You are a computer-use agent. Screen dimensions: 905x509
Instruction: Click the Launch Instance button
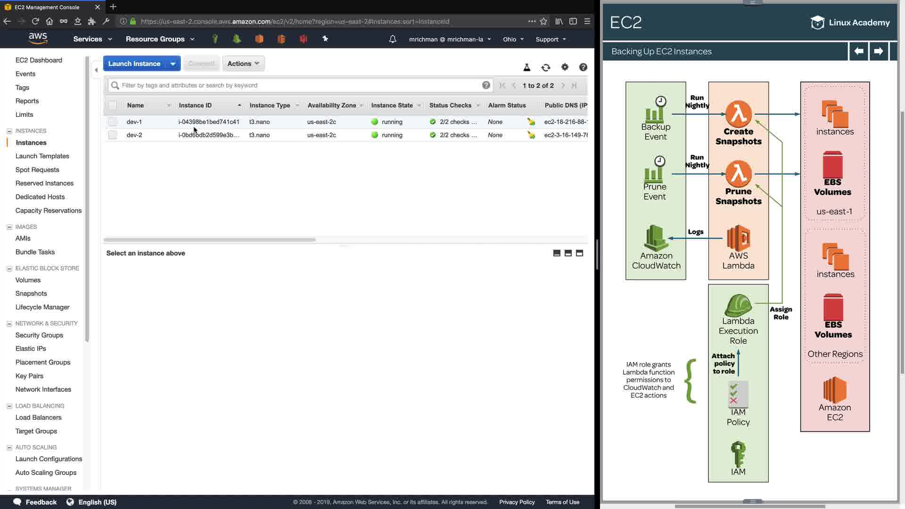(x=134, y=64)
